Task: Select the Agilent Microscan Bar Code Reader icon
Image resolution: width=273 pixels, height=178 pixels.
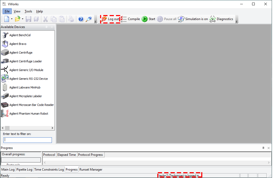Action: pyautogui.click(x=5, y=105)
